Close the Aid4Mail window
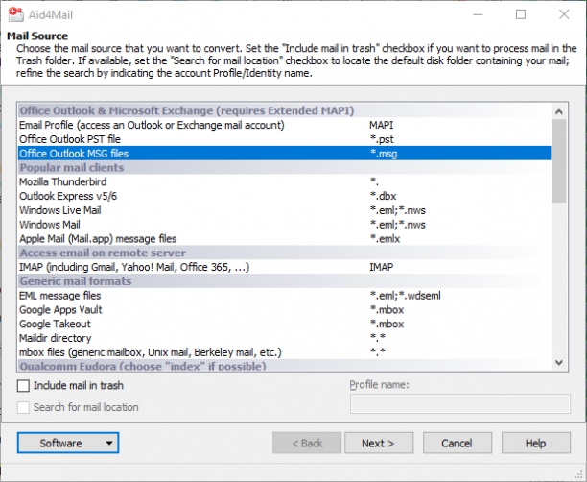587x482 pixels. coord(564,14)
